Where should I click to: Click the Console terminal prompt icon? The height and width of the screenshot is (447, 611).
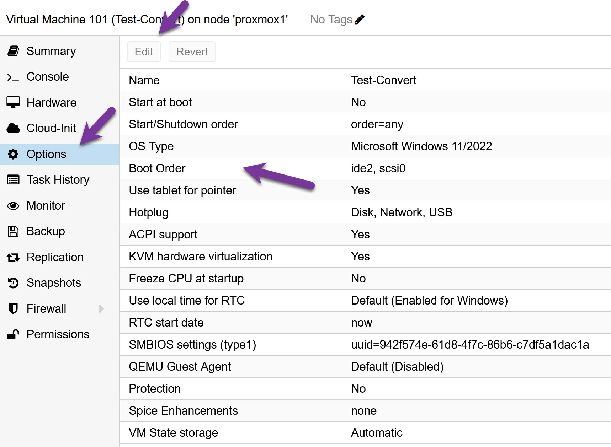coord(13,77)
